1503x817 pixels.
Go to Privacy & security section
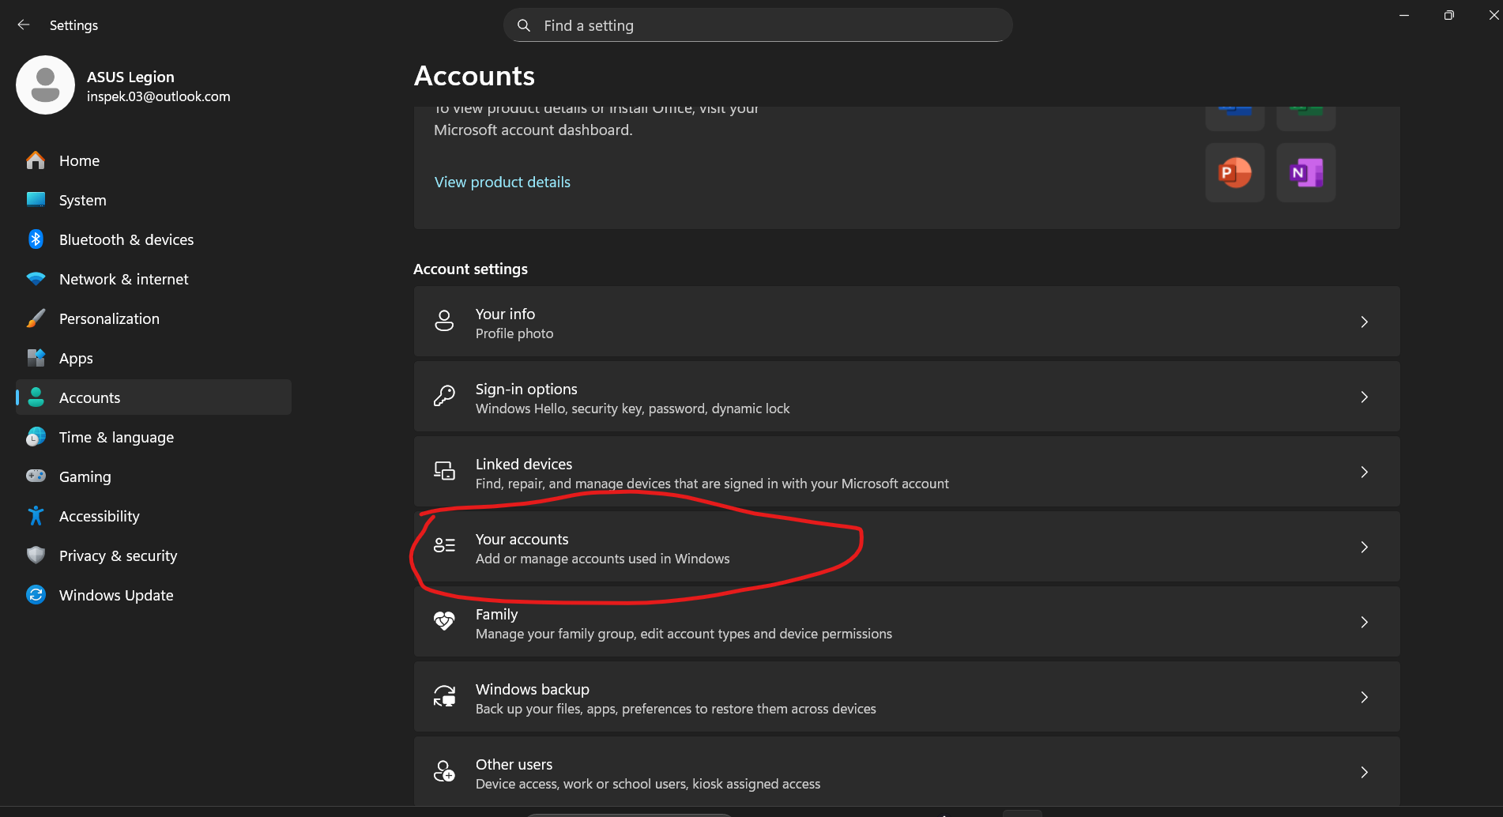118,555
